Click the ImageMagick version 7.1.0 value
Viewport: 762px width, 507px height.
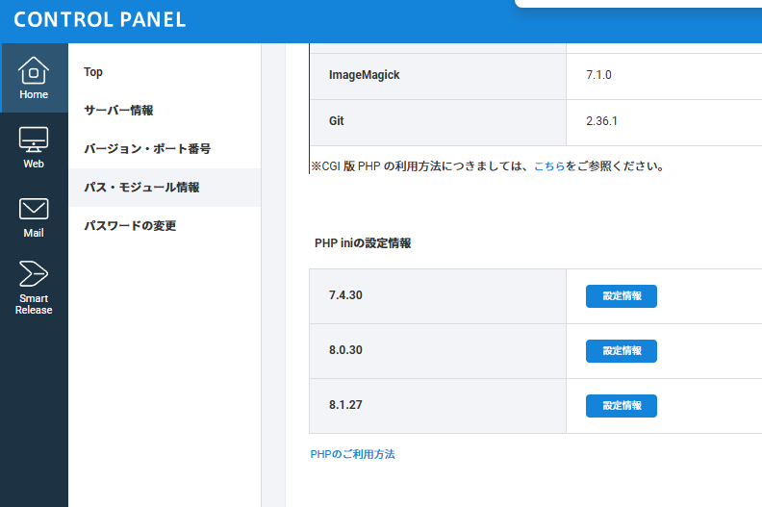tap(598, 75)
